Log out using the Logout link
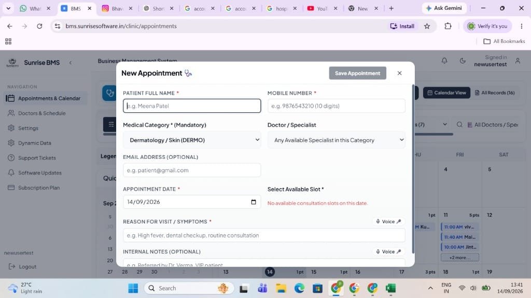This screenshot has width=531, height=298. (x=22, y=266)
